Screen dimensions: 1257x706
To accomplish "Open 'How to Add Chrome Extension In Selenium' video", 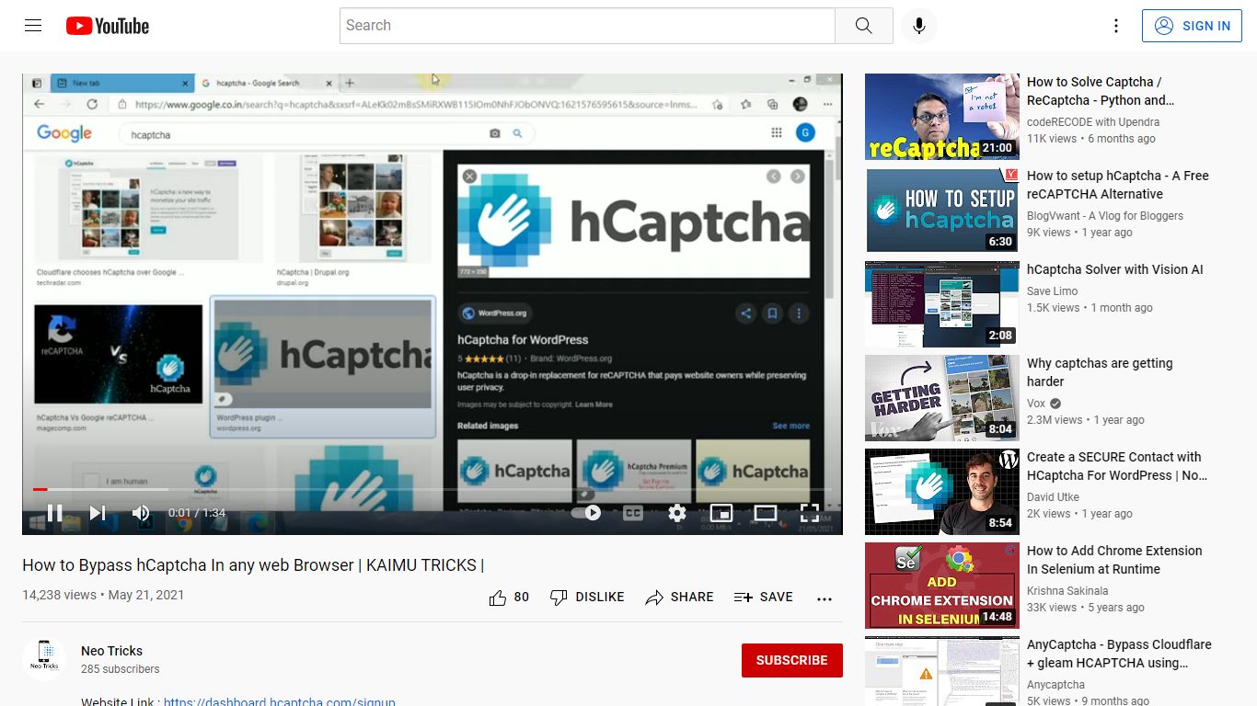I will 1114,560.
